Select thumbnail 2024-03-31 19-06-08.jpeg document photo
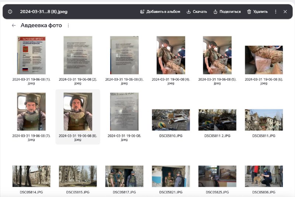Screen dimensions: 295x197 [124, 111]
